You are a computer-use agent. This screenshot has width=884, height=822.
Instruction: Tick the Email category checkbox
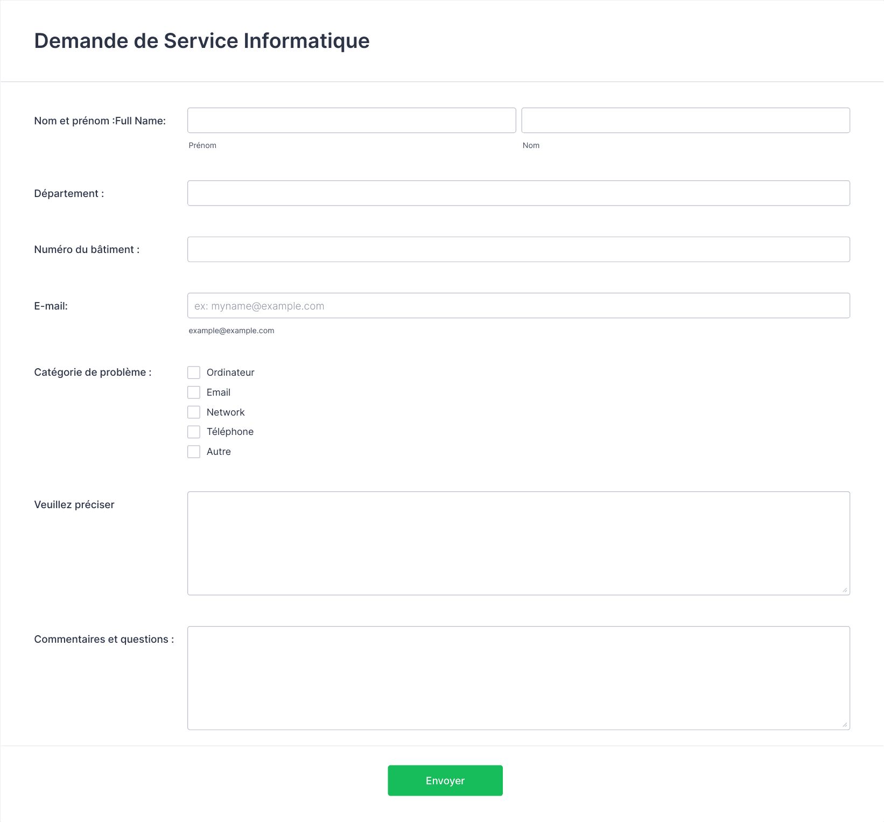[x=194, y=392]
